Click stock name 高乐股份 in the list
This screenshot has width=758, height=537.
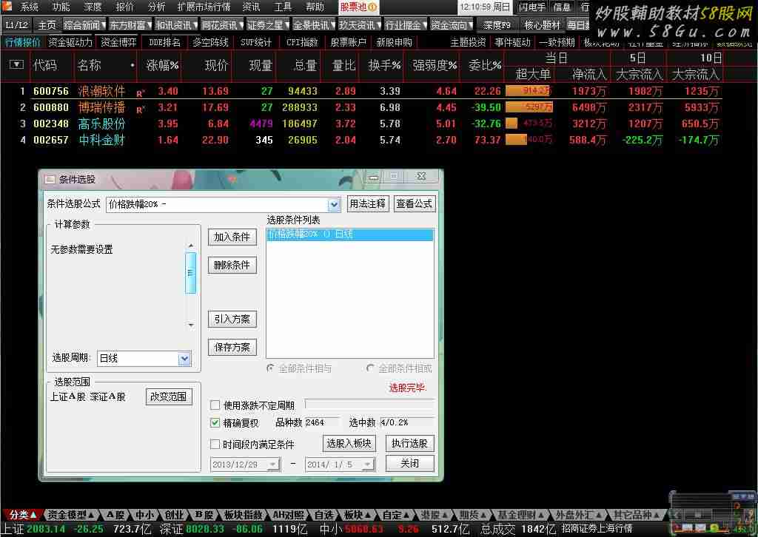(101, 124)
